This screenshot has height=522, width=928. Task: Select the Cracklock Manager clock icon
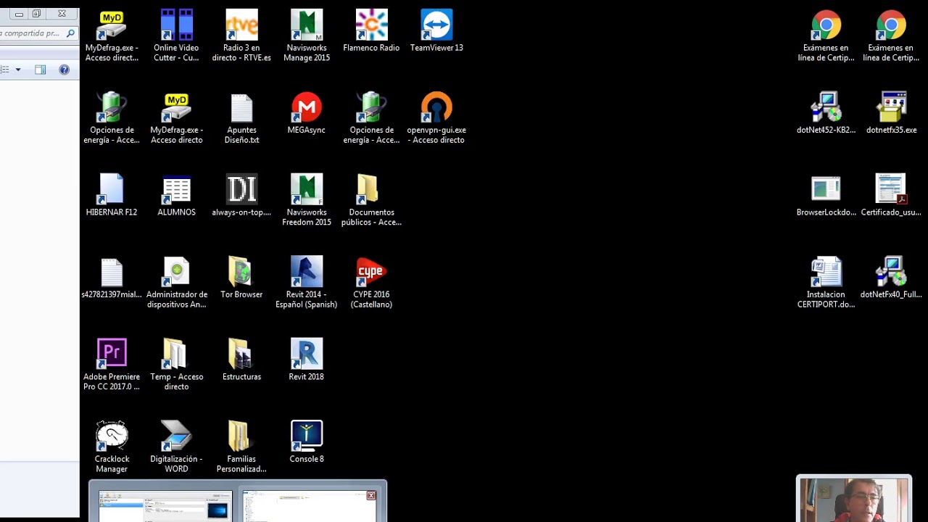(112, 447)
